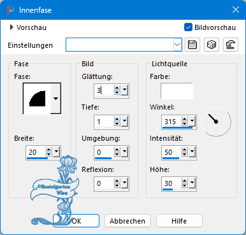Randomize parameters with the dice icon
Viewport: 246px width, 235px height.
pos(212,45)
